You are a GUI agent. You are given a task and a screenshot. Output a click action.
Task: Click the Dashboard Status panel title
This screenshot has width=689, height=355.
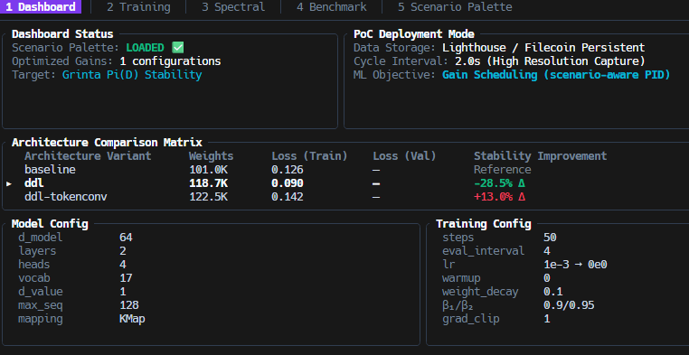(62, 34)
